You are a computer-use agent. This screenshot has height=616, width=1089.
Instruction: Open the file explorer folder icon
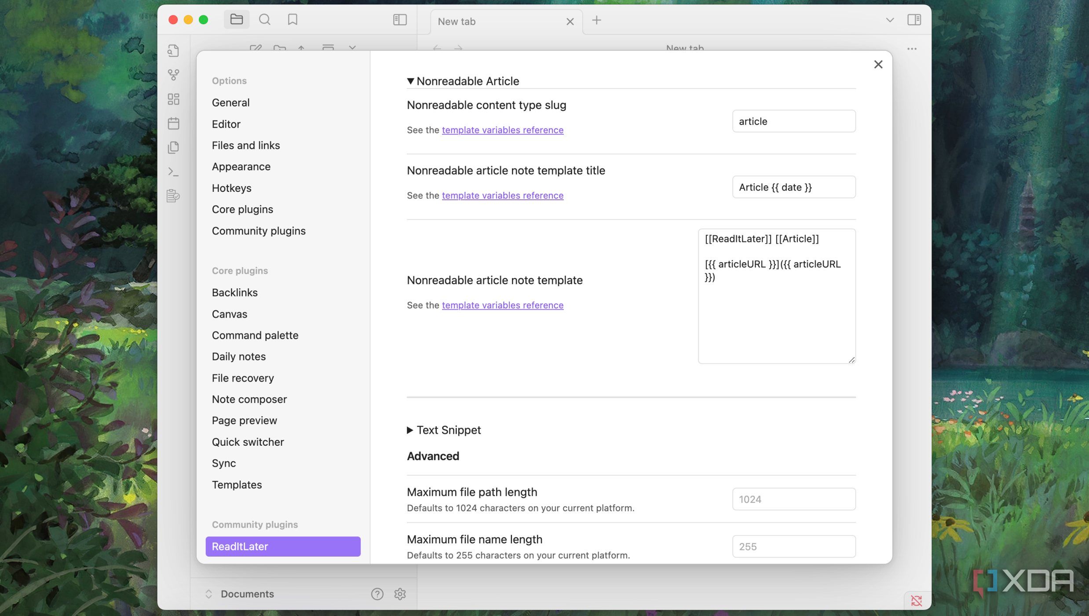(236, 19)
